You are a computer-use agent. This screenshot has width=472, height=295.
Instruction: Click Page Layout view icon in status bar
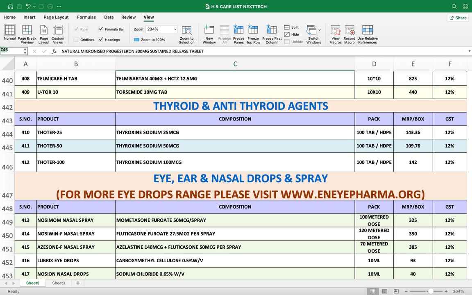click(x=384, y=291)
